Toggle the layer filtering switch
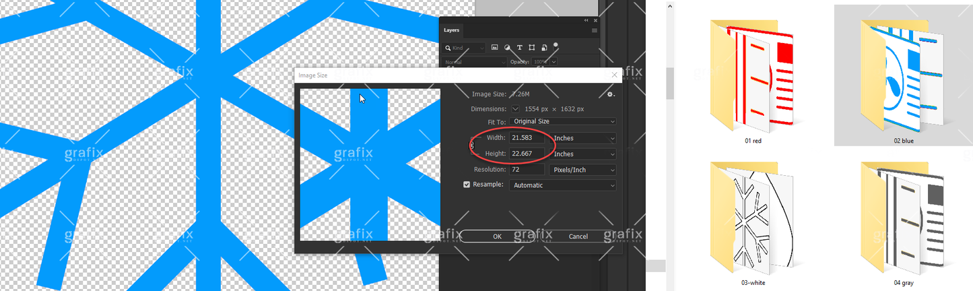 pos(556,46)
